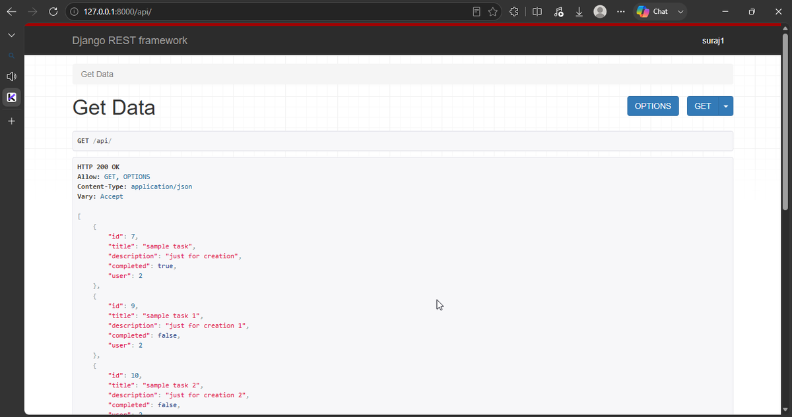Open the browser profile avatar

tap(600, 12)
